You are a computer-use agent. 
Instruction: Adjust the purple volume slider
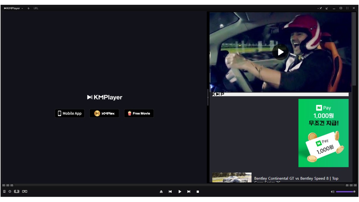(346, 192)
